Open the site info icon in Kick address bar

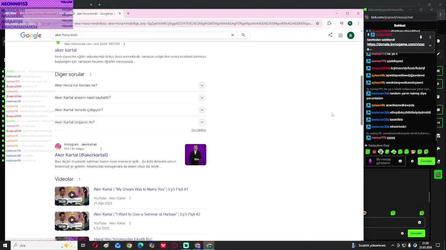click(367, 17)
